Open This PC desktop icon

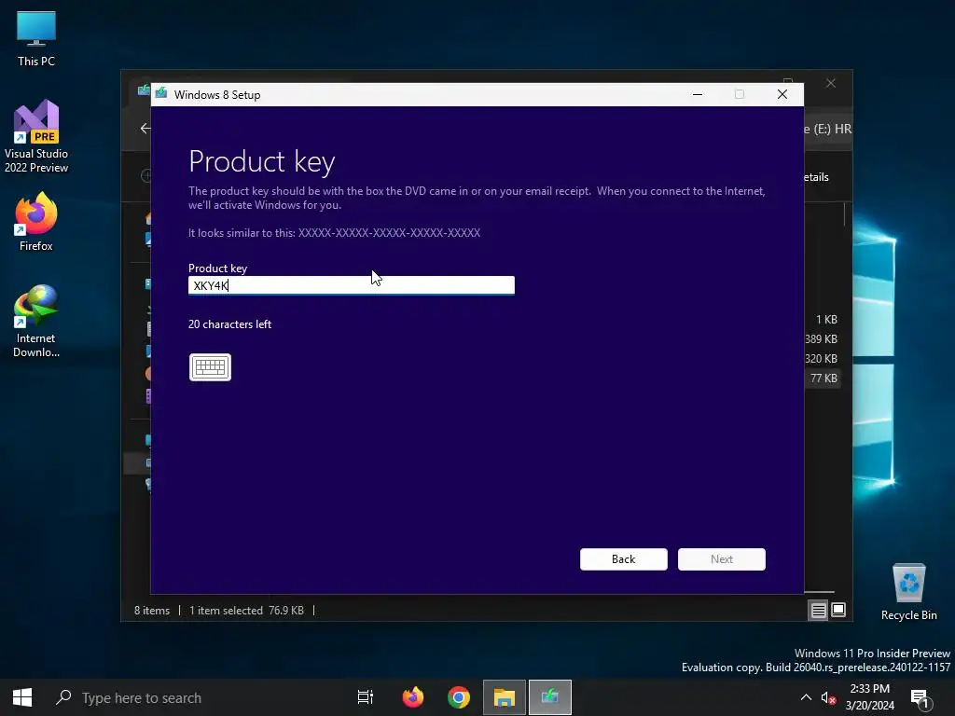point(36,38)
